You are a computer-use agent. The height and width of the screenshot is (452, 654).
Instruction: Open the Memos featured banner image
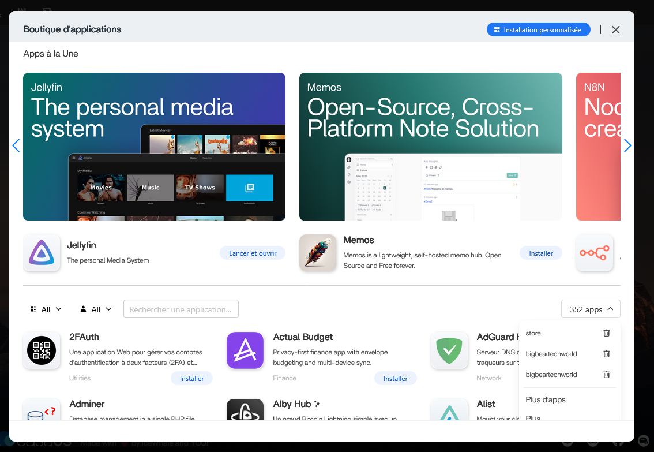(430, 146)
